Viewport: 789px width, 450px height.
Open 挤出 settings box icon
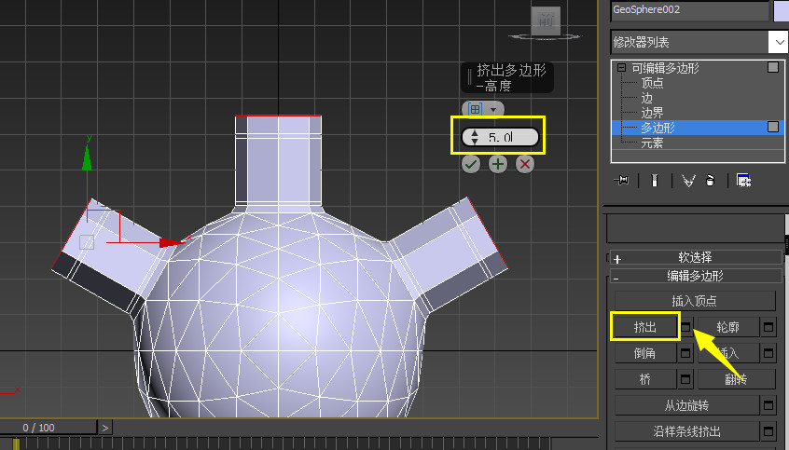(x=685, y=327)
